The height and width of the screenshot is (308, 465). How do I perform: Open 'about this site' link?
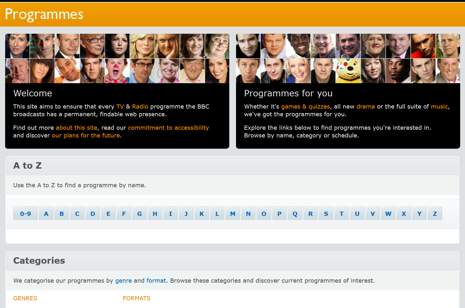pos(76,128)
